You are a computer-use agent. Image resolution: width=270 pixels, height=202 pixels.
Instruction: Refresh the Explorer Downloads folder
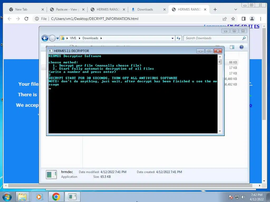click(x=179, y=38)
